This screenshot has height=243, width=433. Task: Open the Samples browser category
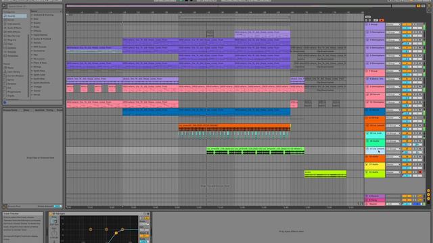[x=12, y=48]
